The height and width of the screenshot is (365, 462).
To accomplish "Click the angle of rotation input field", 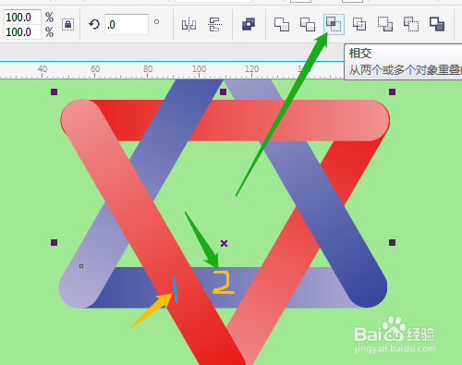I will point(127,24).
